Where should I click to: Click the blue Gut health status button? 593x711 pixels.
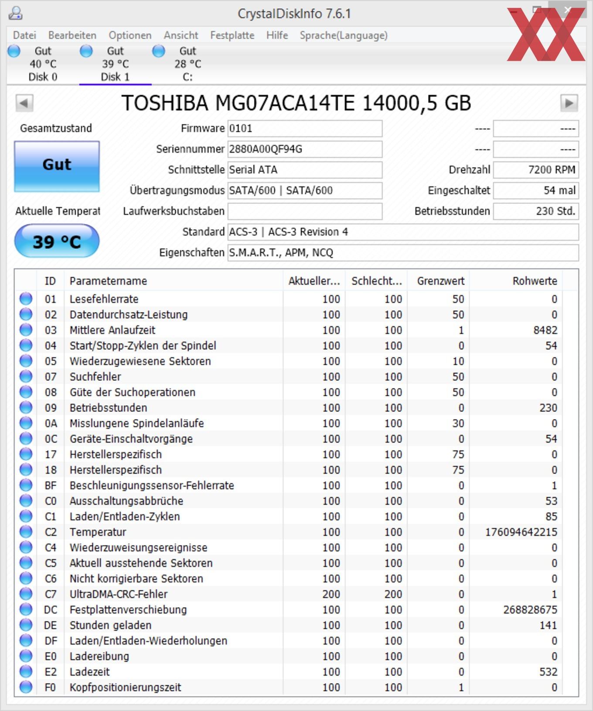tap(57, 166)
